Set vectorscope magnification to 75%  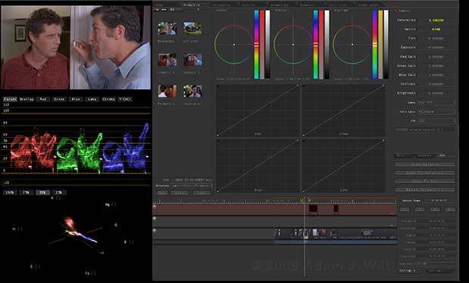(x=27, y=192)
